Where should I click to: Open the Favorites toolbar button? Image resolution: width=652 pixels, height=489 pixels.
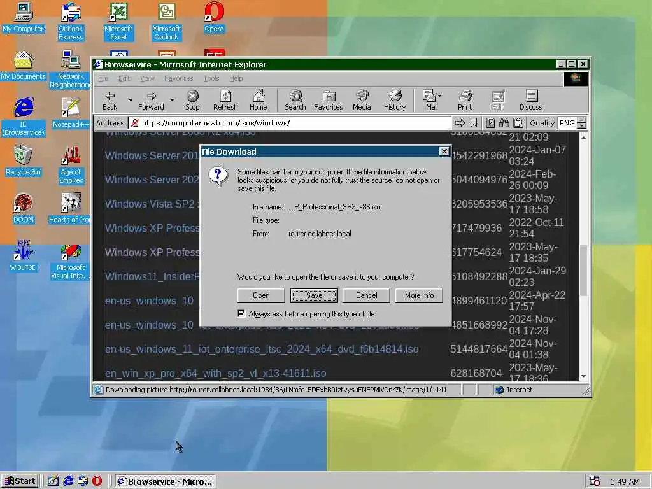point(328,100)
